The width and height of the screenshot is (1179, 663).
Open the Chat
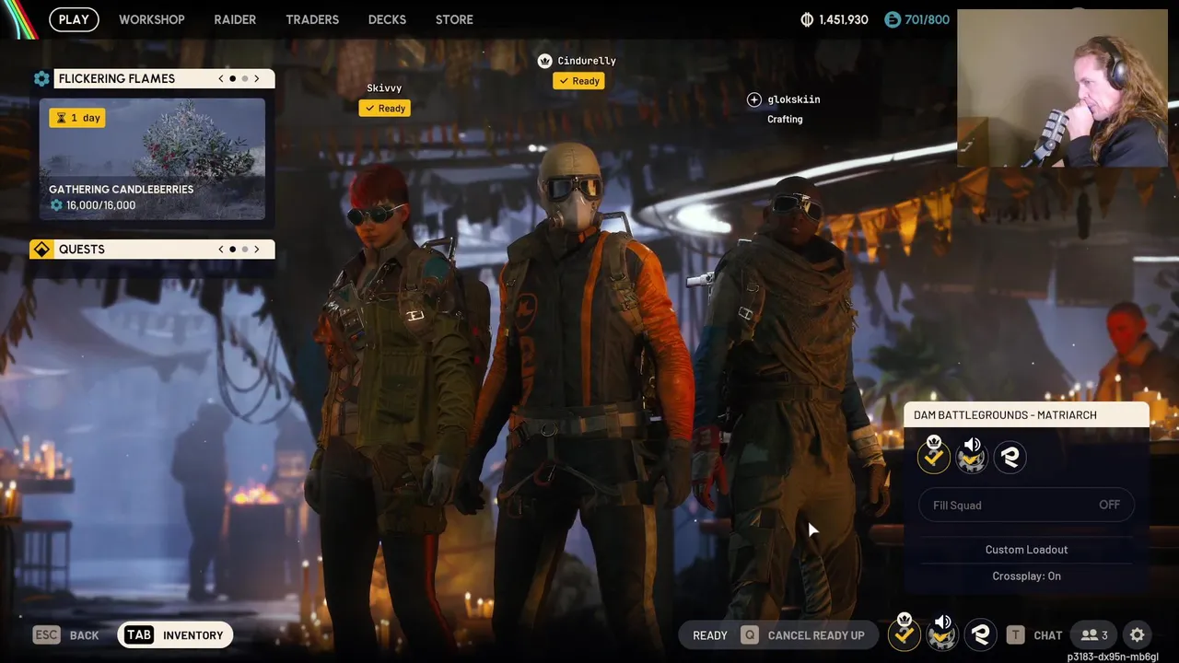click(x=1047, y=635)
